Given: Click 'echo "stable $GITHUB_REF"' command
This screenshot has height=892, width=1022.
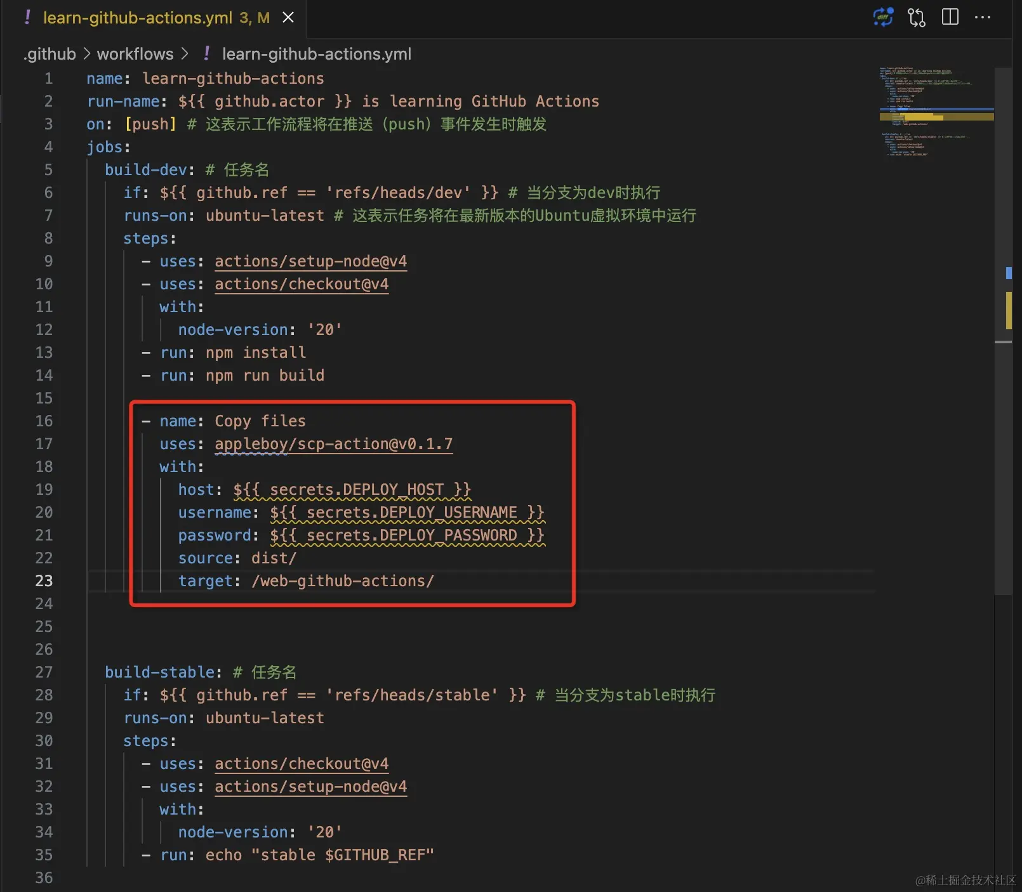Looking at the screenshot, I should coord(320,855).
